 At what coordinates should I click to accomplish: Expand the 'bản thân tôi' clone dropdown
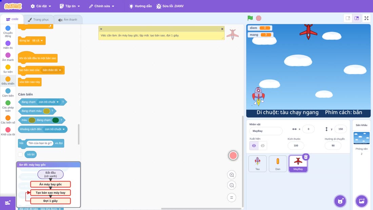click(x=52, y=70)
